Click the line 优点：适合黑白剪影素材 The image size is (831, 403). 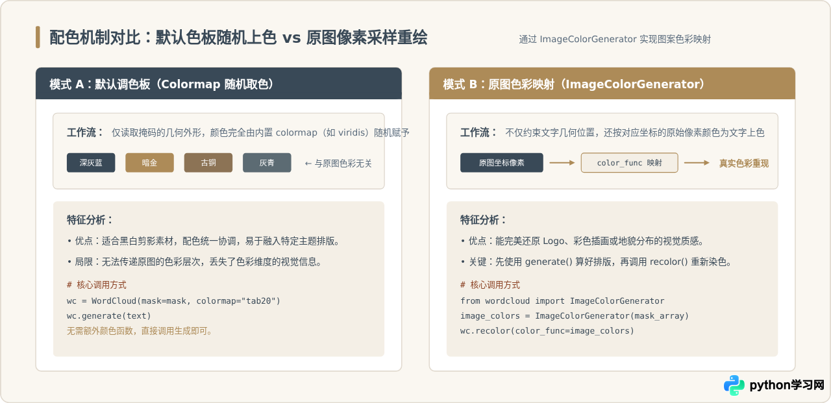tap(203, 241)
